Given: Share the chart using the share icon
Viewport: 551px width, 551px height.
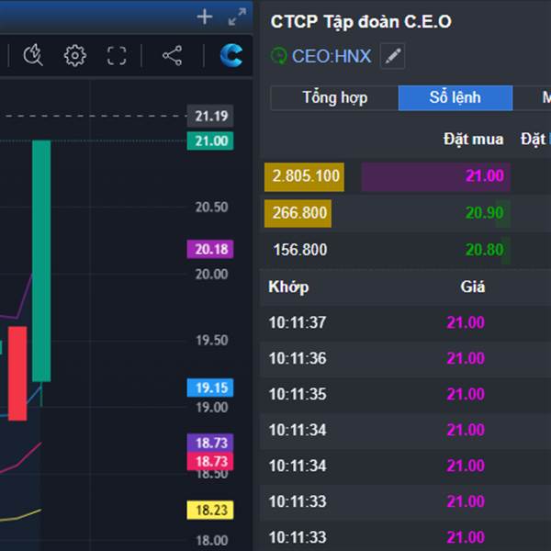Looking at the screenshot, I should point(173,55).
